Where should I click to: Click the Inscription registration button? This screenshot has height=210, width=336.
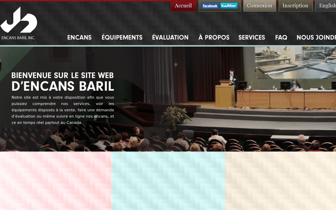[x=295, y=6]
